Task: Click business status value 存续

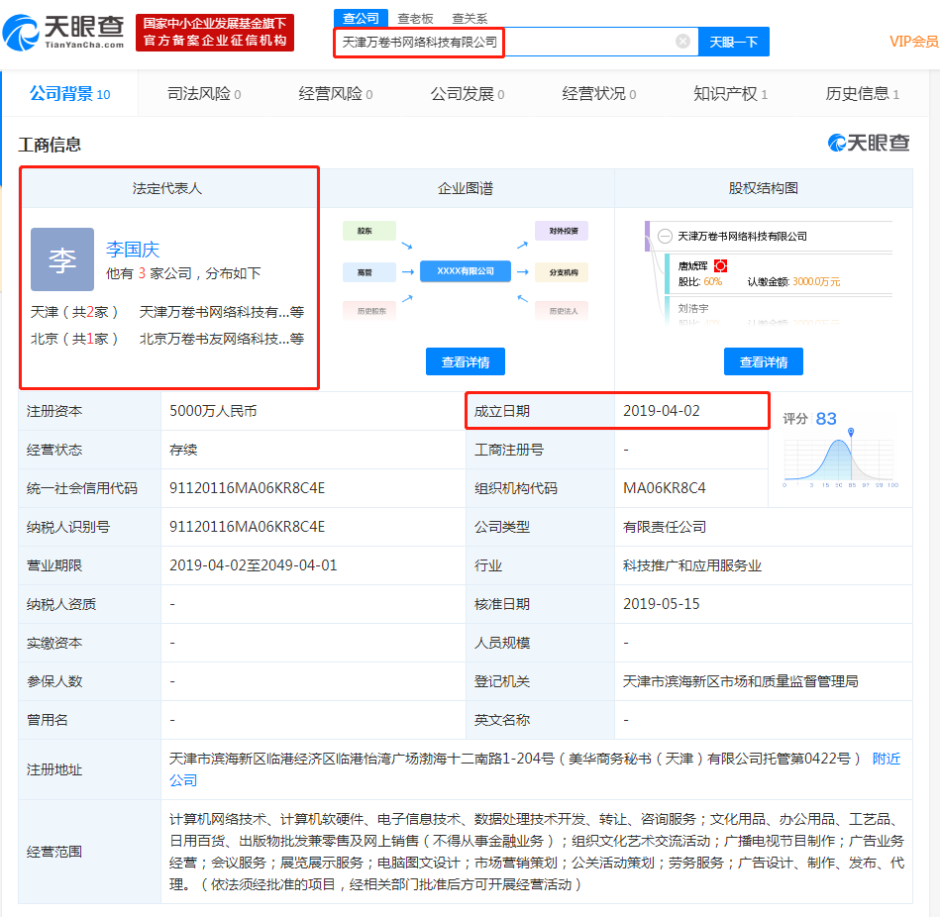Action: click(x=183, y=450)
